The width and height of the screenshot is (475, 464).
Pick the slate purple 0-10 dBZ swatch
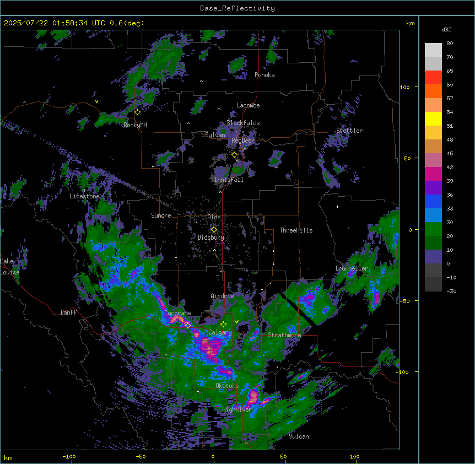tap(433, 257)
